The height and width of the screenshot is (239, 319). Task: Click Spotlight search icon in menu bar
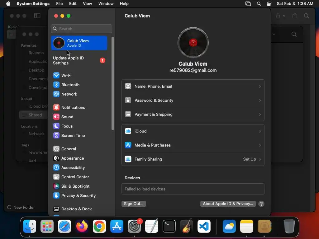coord(259,4)
